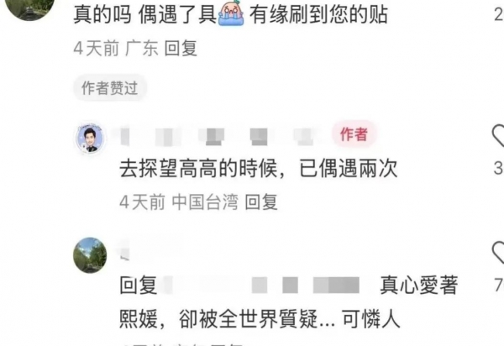
Task: Select comment text 真的吗 偶遇了具
Action: tap(145, 14)
